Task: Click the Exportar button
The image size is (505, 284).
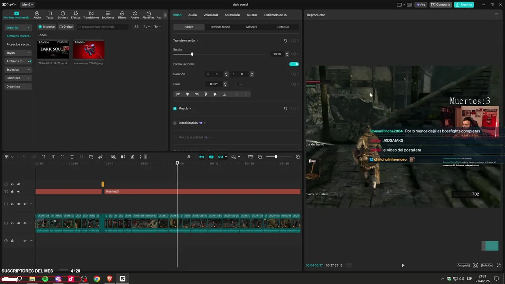Action: tap(464, 5)
